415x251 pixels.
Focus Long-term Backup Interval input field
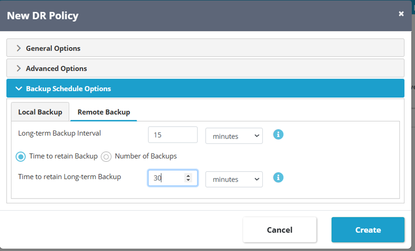173,135
